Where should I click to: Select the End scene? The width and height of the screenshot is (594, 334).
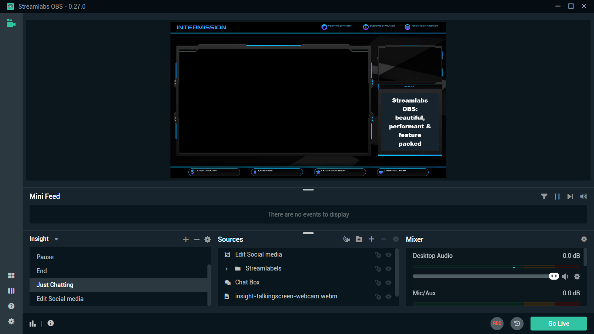[x=118, y=271]
